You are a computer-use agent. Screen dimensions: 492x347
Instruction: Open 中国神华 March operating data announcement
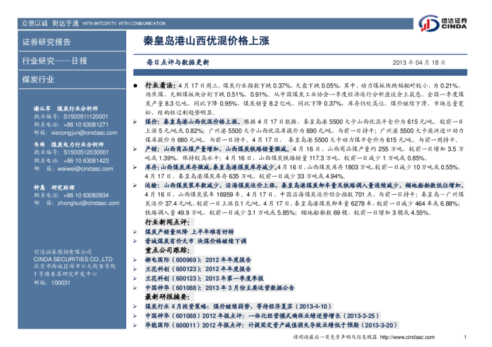tap(220, 288)
